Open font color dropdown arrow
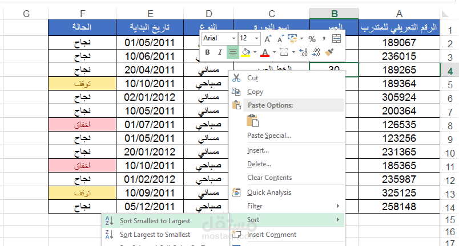The image size is (459, 246). coord(274,52)
